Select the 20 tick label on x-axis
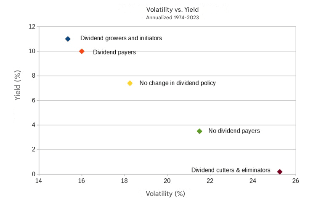 (x=167, y=181)
